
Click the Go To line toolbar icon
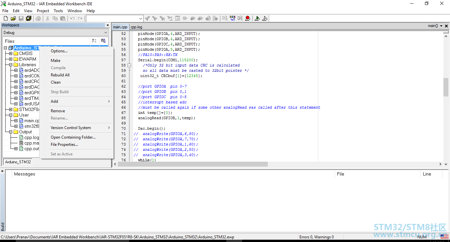pos(178,18)
